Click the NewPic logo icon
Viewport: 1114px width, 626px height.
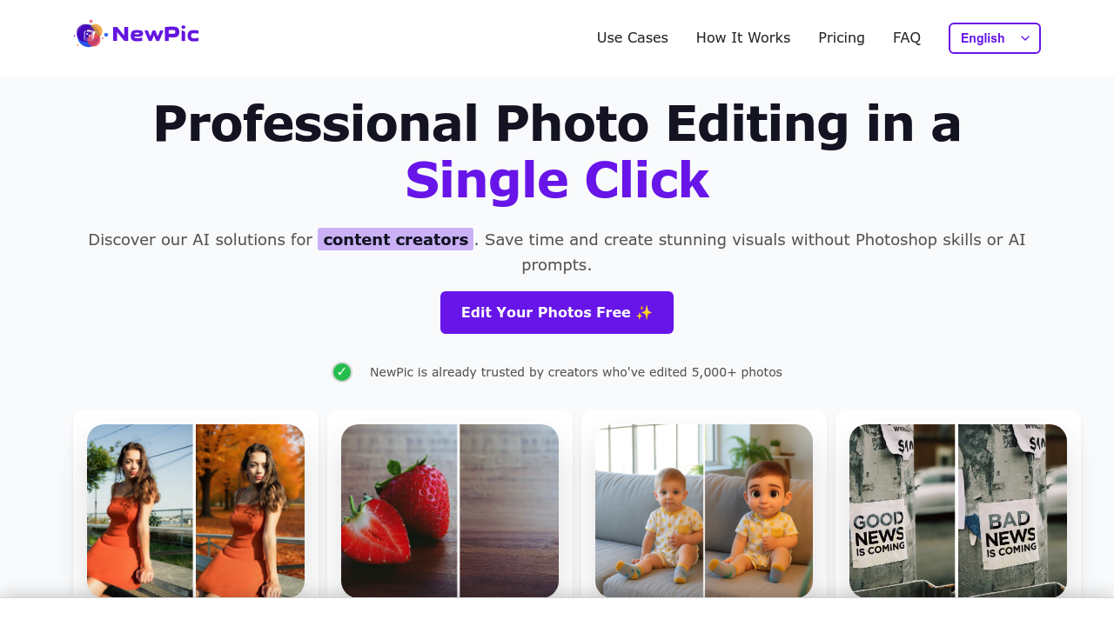pos(90,34)
